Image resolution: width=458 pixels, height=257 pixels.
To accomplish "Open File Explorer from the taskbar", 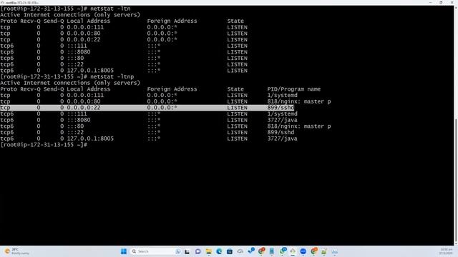I will coord(208,251).
